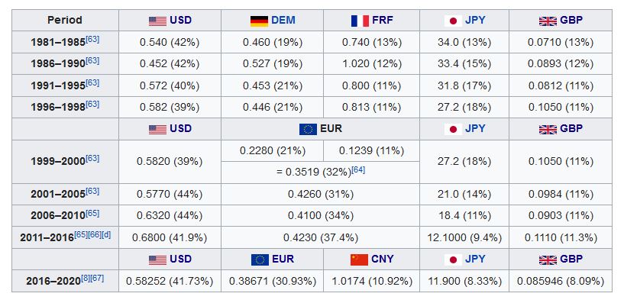Follow citation [63] beside 1981–1985
The image size is (624, 303).
pos(92,40)
